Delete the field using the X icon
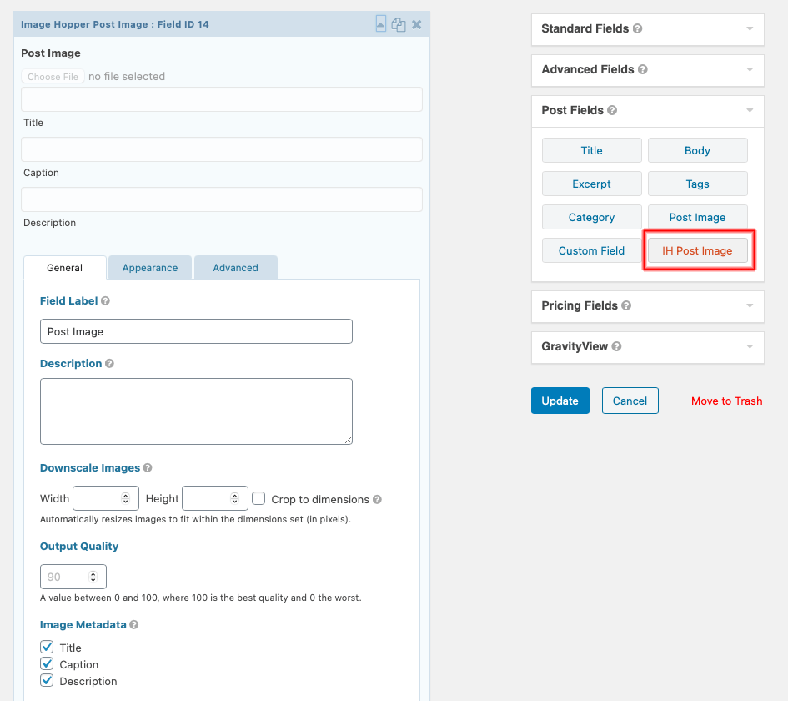Viewport: 788px width, 701px height. [416, 23]
